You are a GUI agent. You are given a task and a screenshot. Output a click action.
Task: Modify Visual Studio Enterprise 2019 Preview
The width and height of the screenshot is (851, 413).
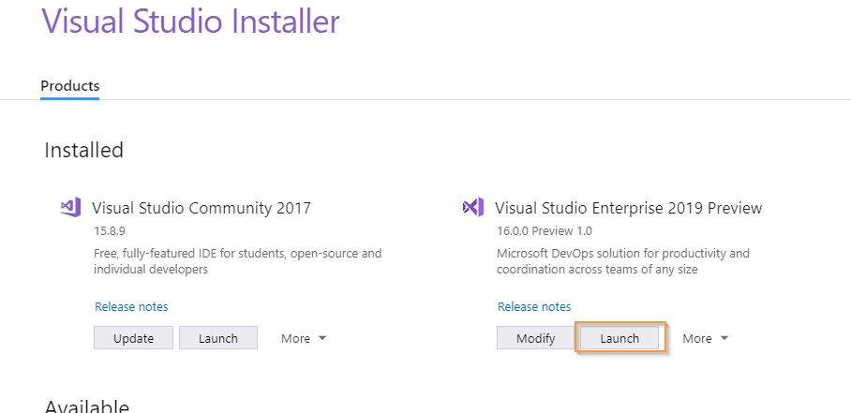coord(536,338)
